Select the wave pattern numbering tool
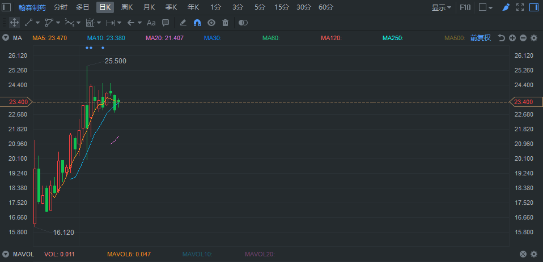Image resolution: width=543 pixels, height=262 pixels. (70, 23)
